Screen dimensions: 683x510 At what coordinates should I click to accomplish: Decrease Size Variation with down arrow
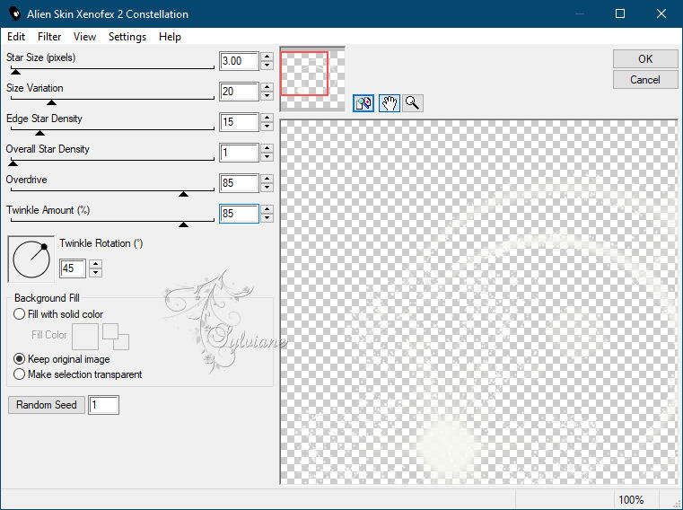coord(267,96)
